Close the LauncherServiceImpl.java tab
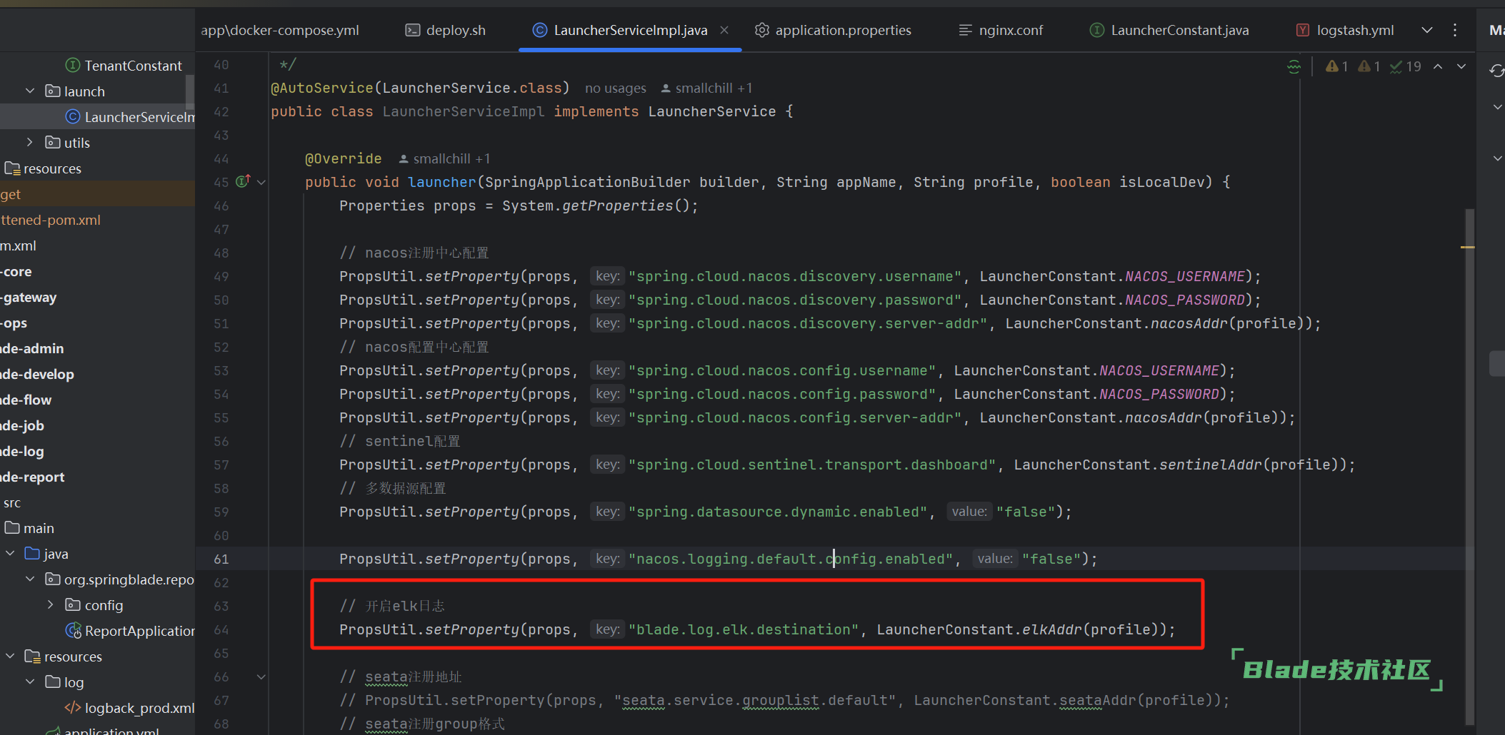The height and width of the screenshot is (735, 1505). [724, 30]
